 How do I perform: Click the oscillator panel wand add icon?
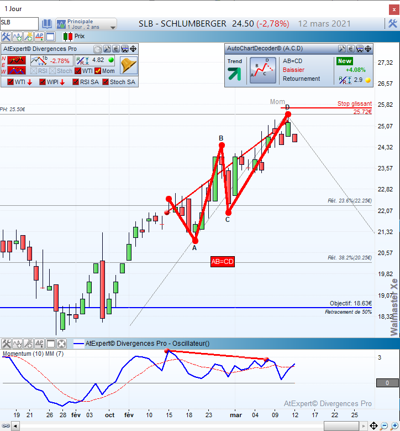click(29, 344)
